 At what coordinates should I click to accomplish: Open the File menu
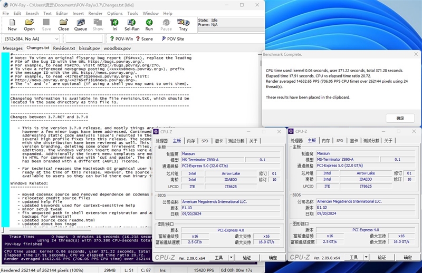6,13
